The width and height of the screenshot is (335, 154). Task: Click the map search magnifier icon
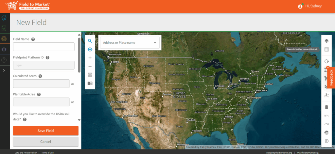click(x=90, y=41)
